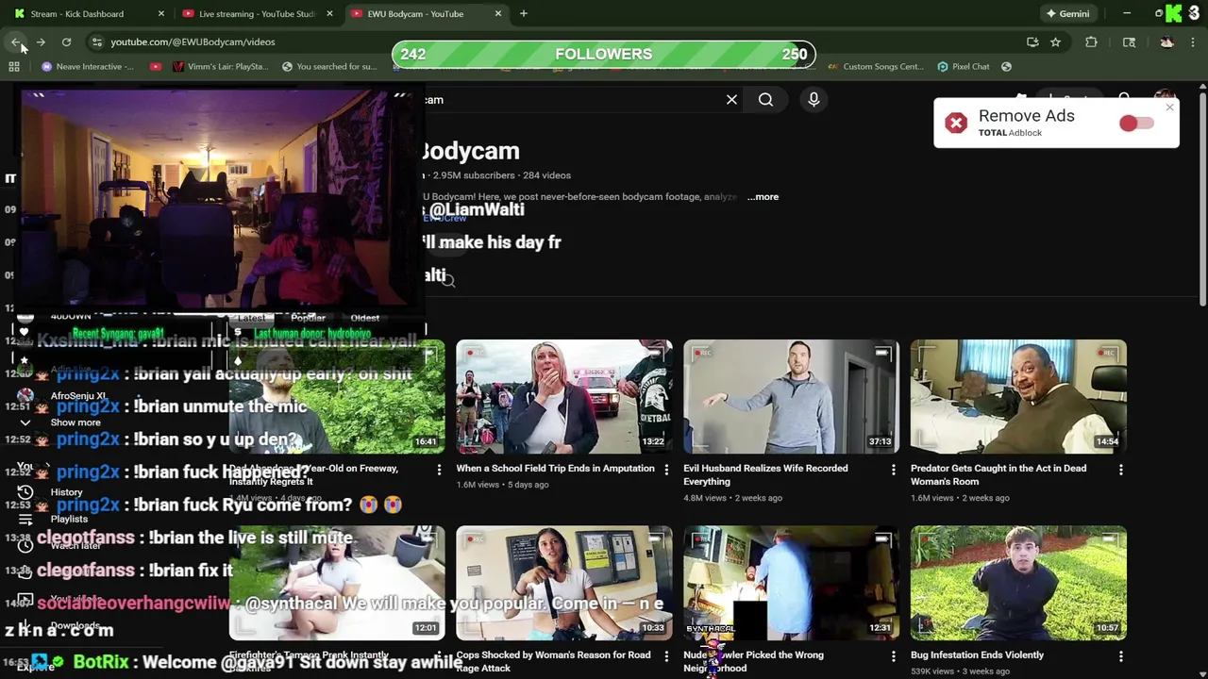This screenshot has width=1208, height=679.
Task: Open Chrome three-dot menu
Action: (x=1193, y=41)
